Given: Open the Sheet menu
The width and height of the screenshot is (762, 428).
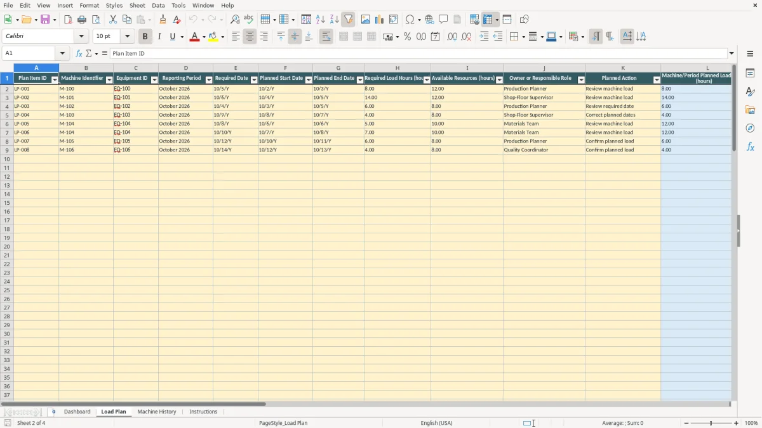Looking at the screenshot, I should 137,5.
